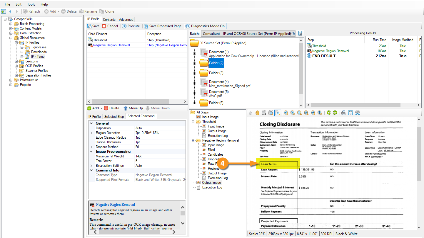
Task: Click the print icon in viewer toolbar
Action: click(x=343, y=113)
